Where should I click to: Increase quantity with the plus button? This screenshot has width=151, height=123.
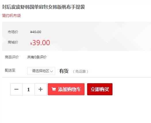click(41, 89)
